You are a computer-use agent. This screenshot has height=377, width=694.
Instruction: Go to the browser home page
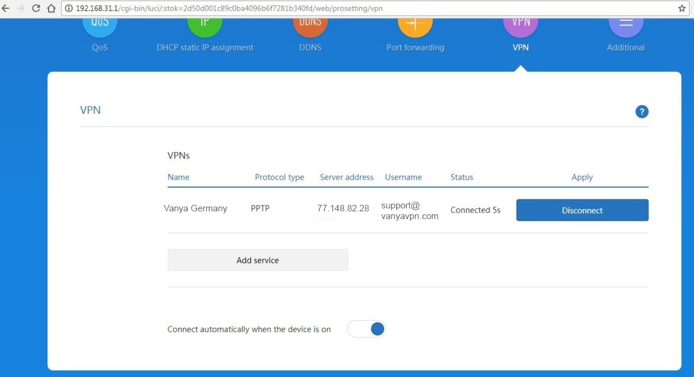click(52, 8)
